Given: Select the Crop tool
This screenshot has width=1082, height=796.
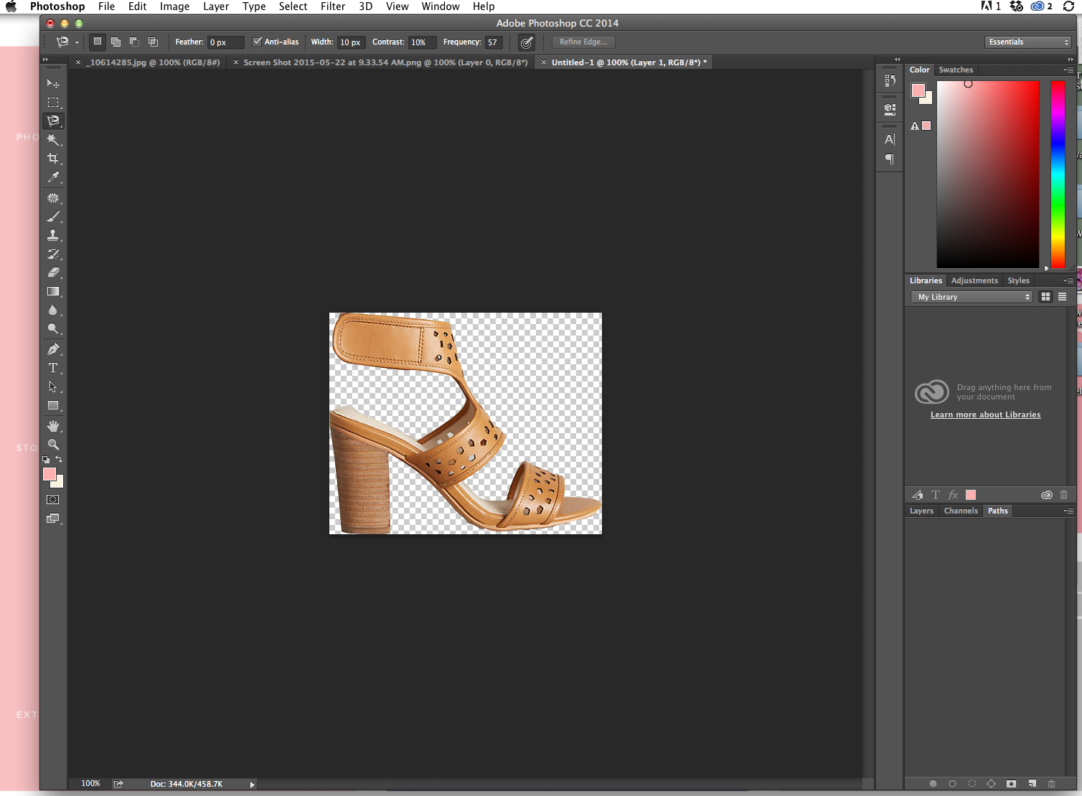Looking at the screenshot, I should (53, 158).
